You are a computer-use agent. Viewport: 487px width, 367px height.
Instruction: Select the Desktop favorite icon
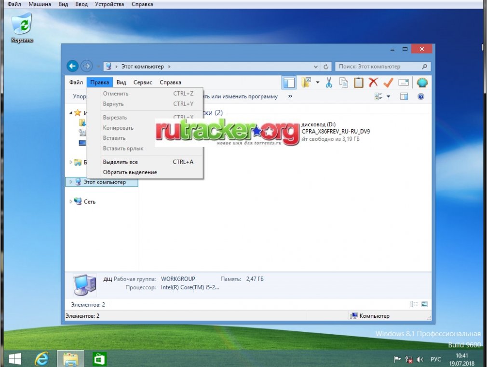(x=82, y=143)
